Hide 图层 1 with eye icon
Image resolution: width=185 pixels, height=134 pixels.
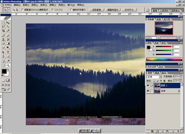tap(148, 86)
